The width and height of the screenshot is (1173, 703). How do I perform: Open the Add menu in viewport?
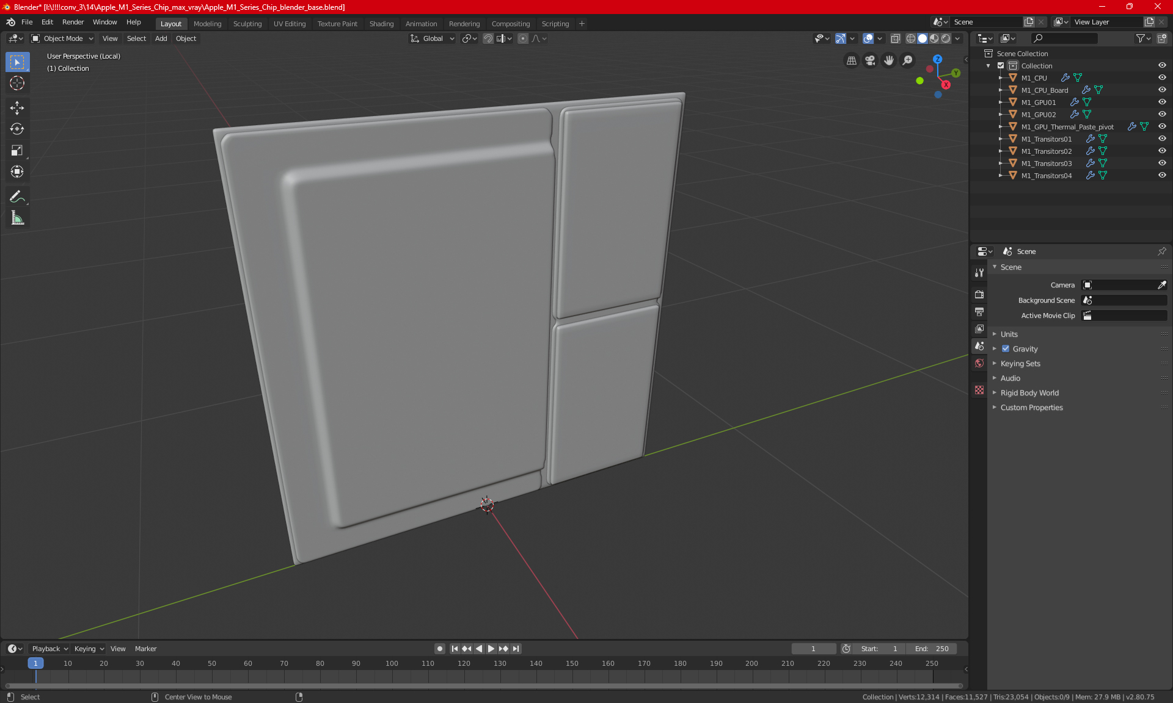pyautogui.click(x=161, y=38)
